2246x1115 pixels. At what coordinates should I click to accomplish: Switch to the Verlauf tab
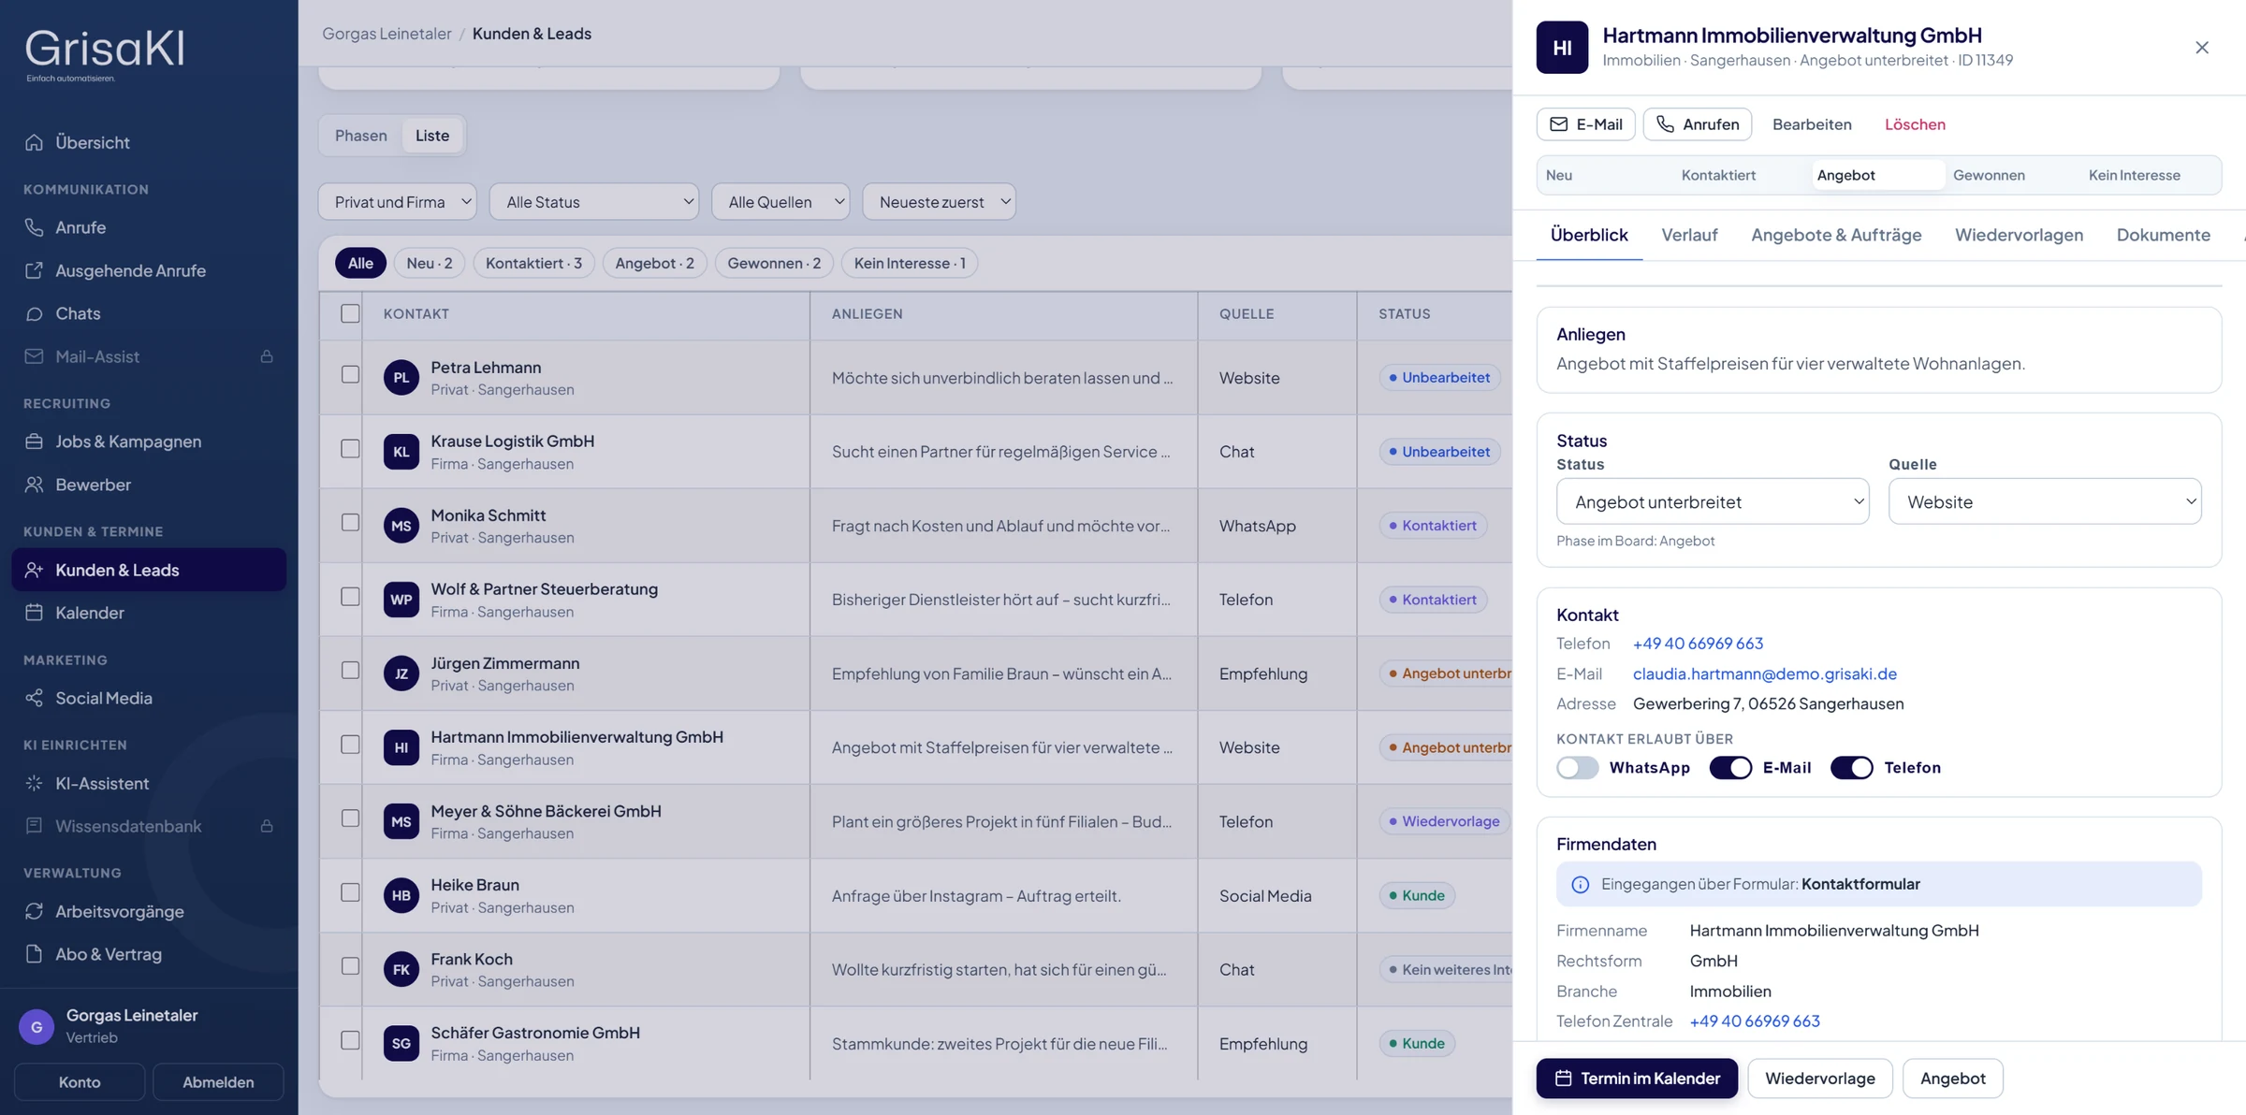(1689, 235)
